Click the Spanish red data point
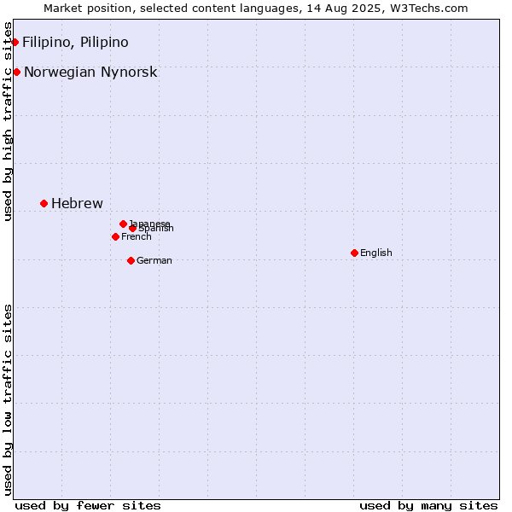Screen dimensions: 512x512 (132, 228)
